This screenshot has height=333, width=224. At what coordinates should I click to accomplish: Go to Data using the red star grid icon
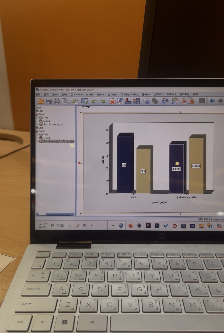pyautogui.click(x=112, y=101)
